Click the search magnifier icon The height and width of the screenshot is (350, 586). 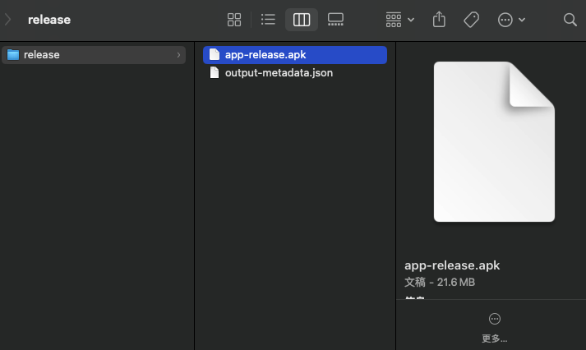click(x=570, y=20)
